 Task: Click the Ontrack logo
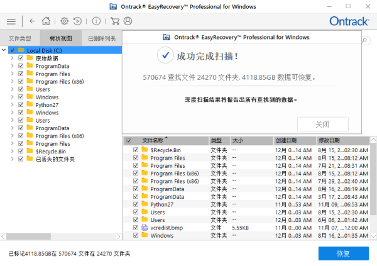pos(349,21)
